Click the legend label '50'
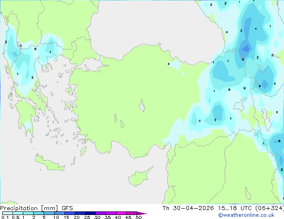 coord(138,217)
